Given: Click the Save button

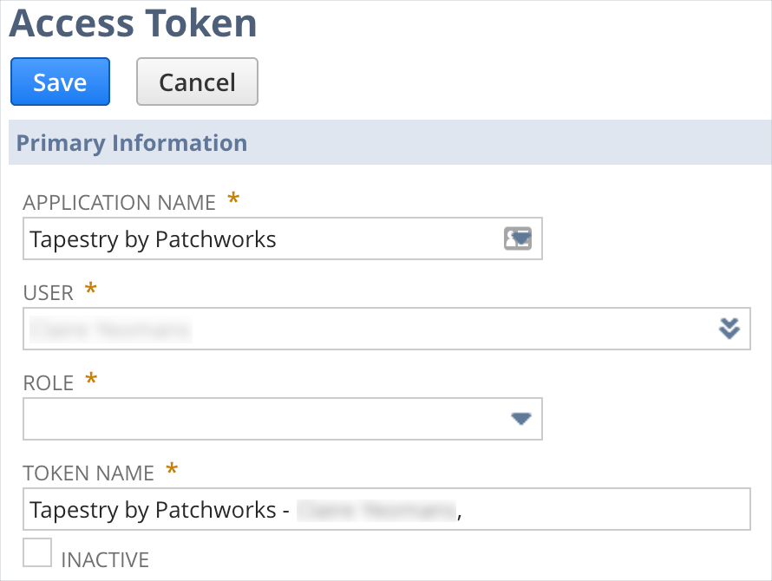Looking at the screenshot, I should [60, 82].
